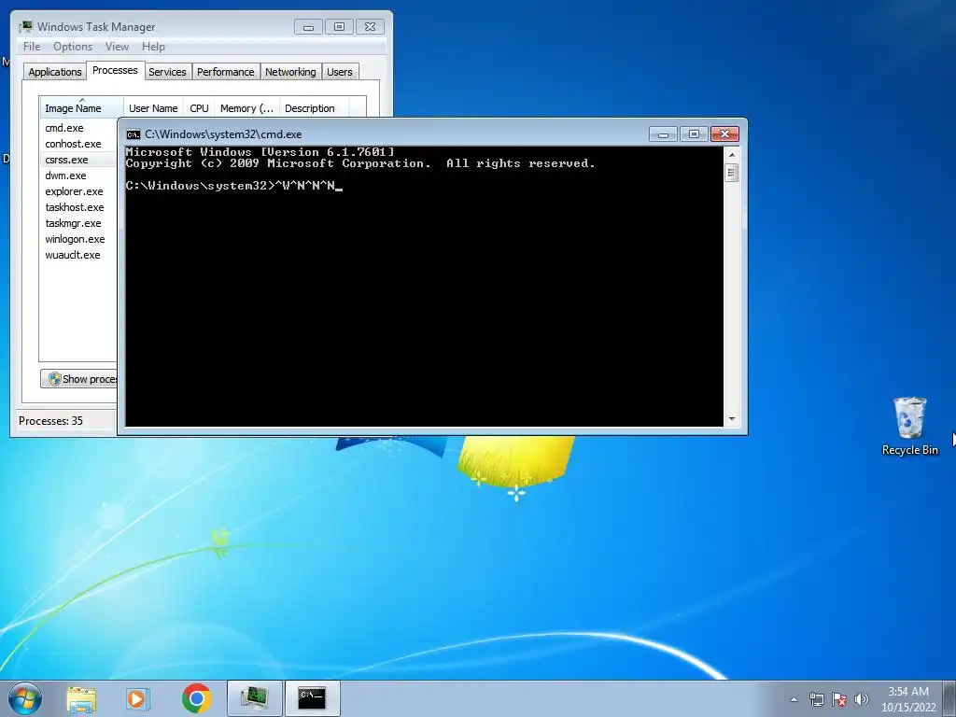
Task: Switch to the Performance tab
Action: point(225,72)
